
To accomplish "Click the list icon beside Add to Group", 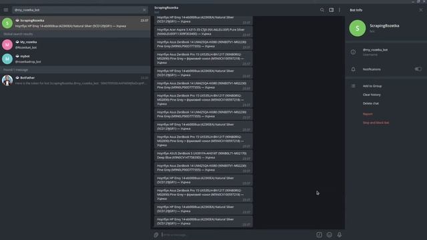I will pyautogui.click(x=353, y=86).
